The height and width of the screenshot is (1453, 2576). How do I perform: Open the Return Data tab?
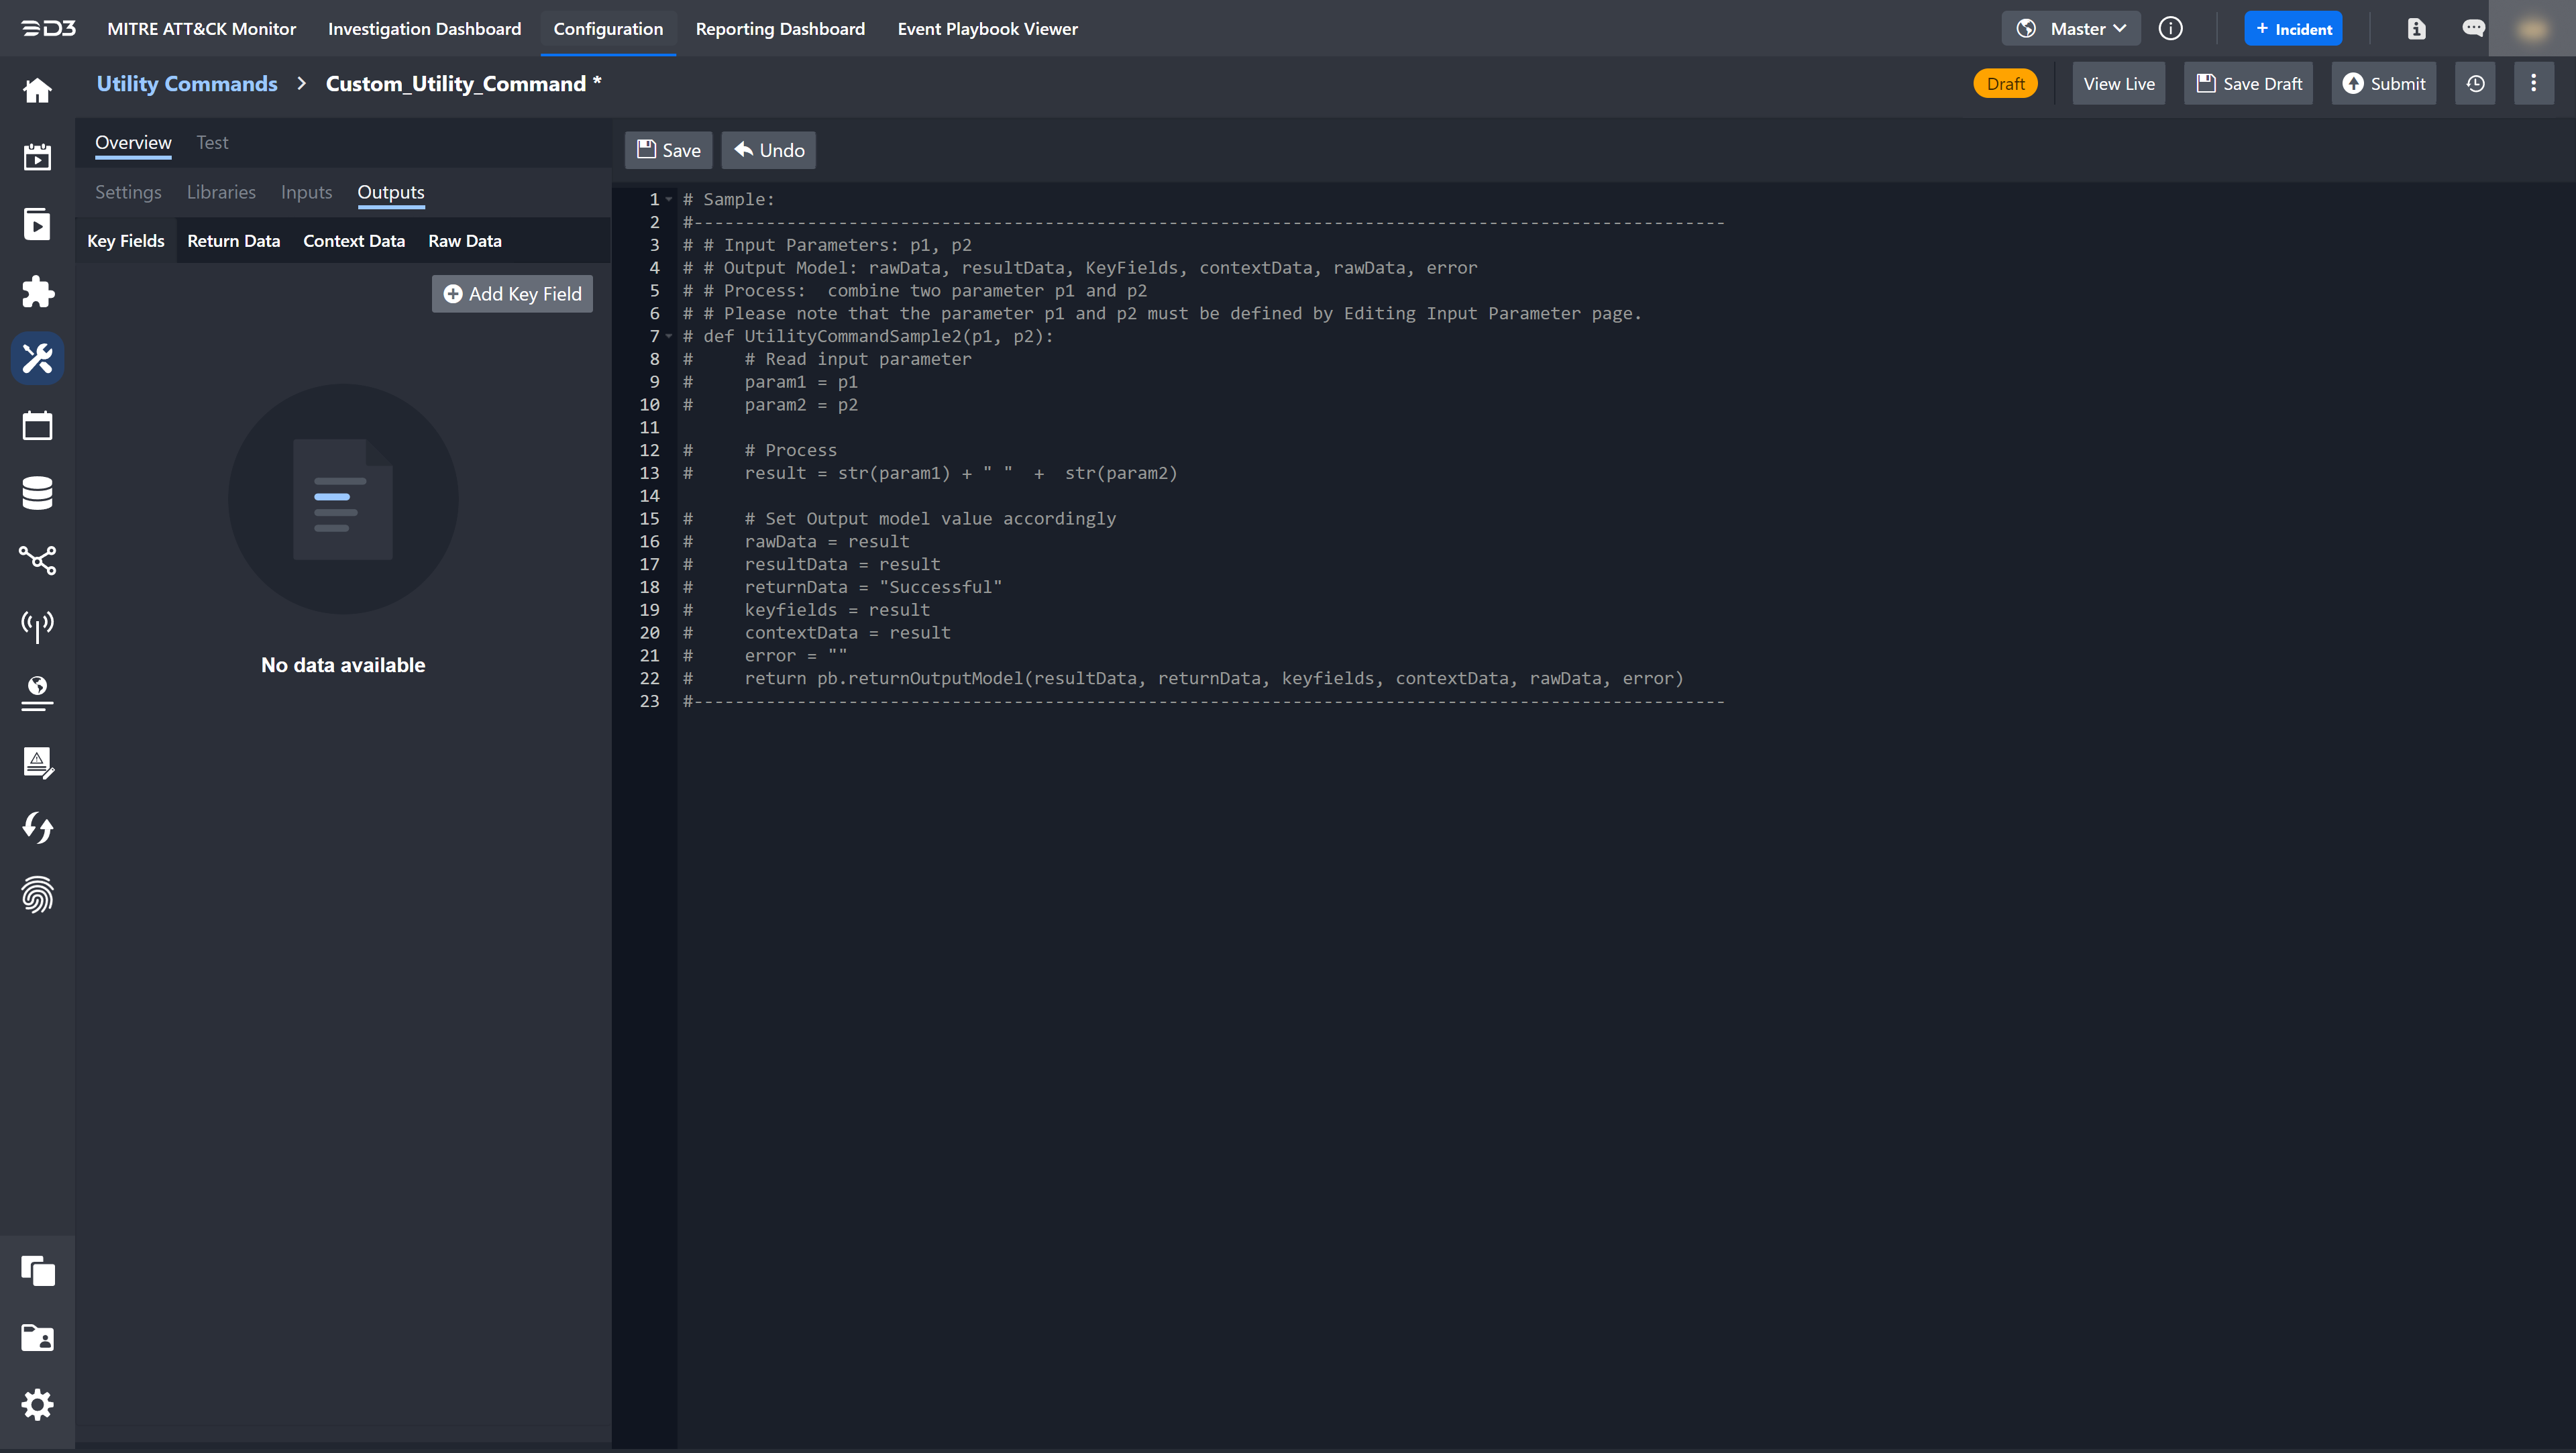[233, 241]
